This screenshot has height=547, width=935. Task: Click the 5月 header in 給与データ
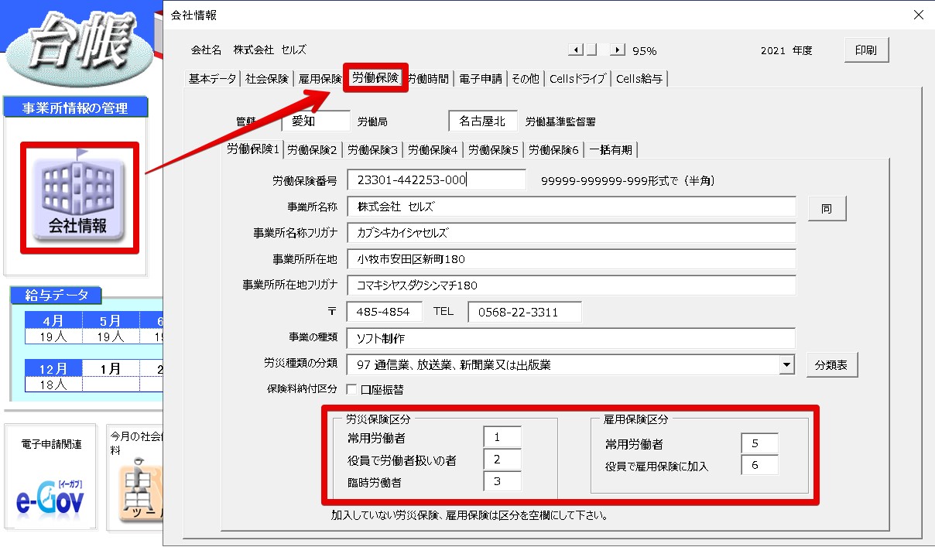pos(111,321)
